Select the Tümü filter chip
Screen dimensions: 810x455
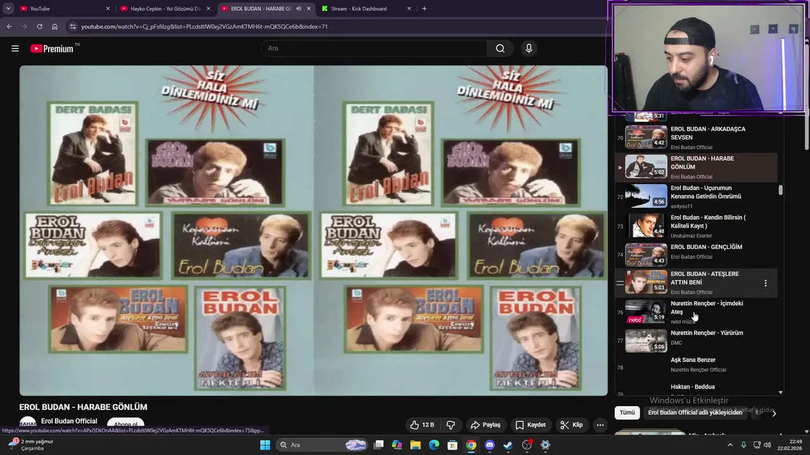(627, 413)
